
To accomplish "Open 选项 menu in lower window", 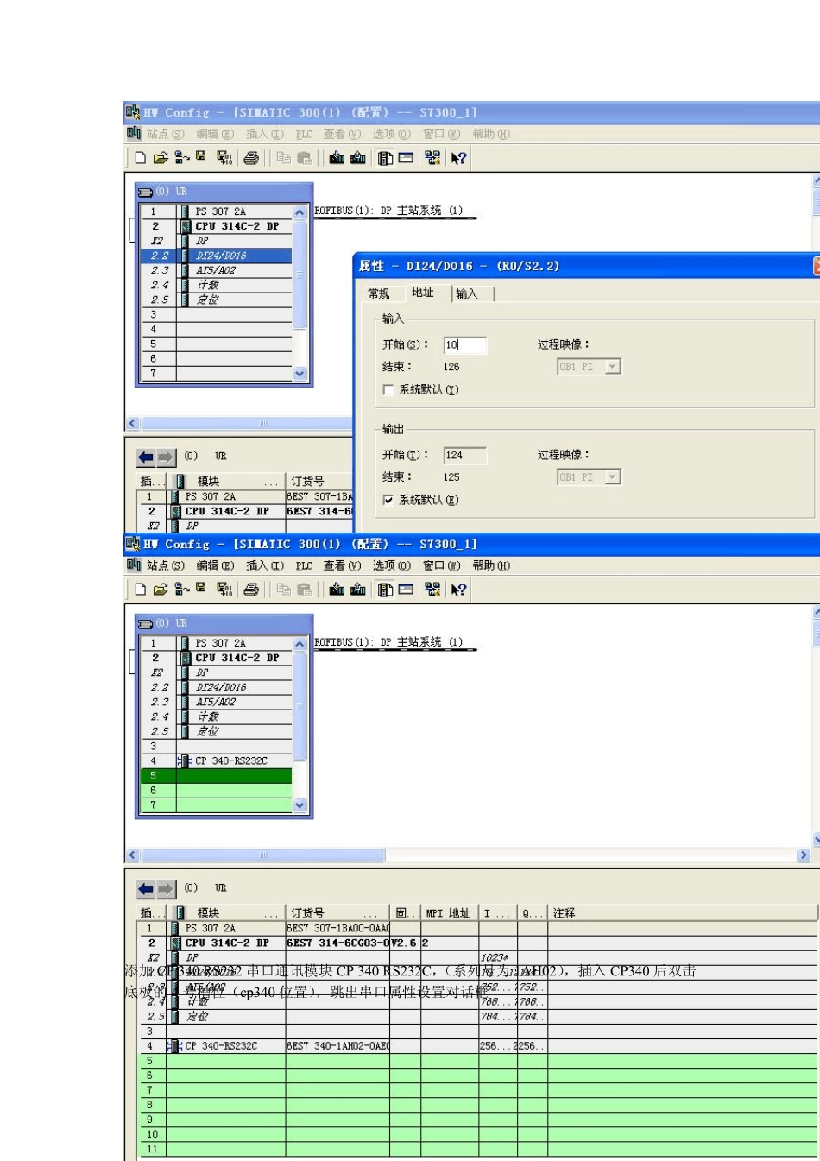I will tap(391, 566).
